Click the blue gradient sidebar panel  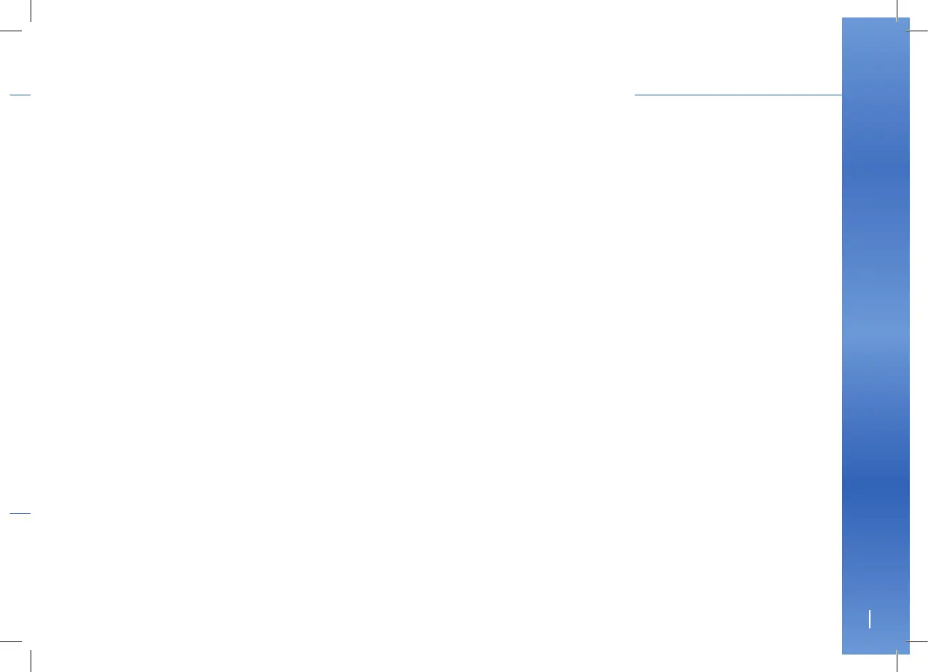click(x=876, y=336)
